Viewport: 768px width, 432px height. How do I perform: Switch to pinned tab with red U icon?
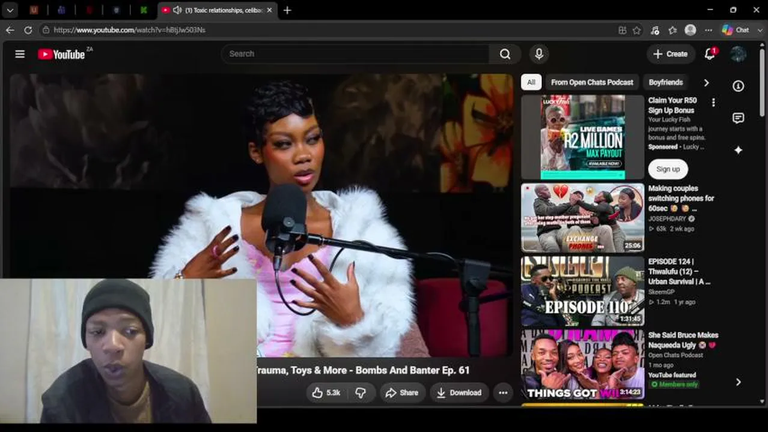pyautogui.click(x=34, y=10)
